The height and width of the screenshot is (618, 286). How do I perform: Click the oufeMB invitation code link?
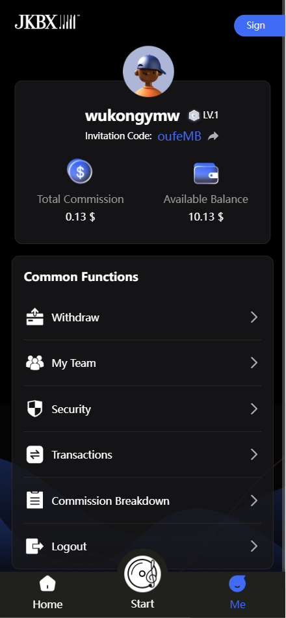point(179,137)
